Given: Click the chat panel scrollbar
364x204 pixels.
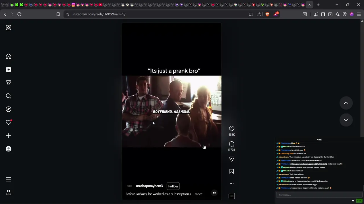Looking at the screenshot, I should (x=363, y=188).
